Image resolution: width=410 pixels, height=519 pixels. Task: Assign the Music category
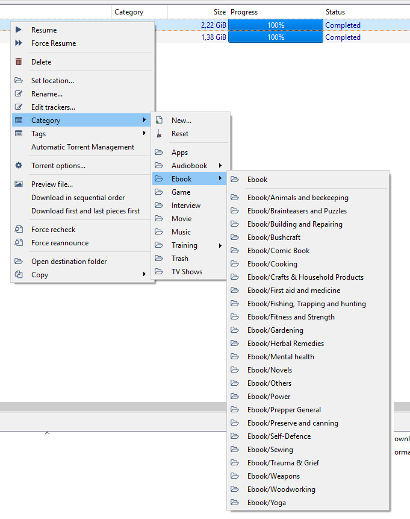tap(190, 231)
